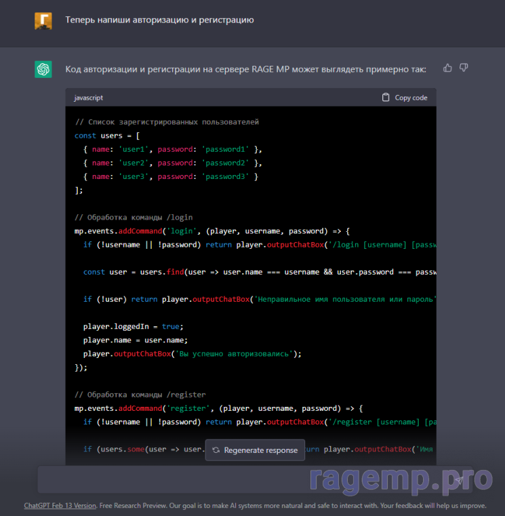
Task: Click the Copy code label
Action: (x=411, y=98)
